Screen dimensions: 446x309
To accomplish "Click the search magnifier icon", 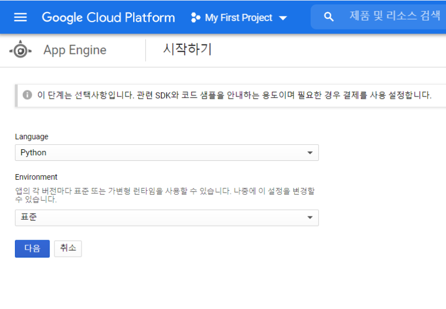I will click(328, 17).
